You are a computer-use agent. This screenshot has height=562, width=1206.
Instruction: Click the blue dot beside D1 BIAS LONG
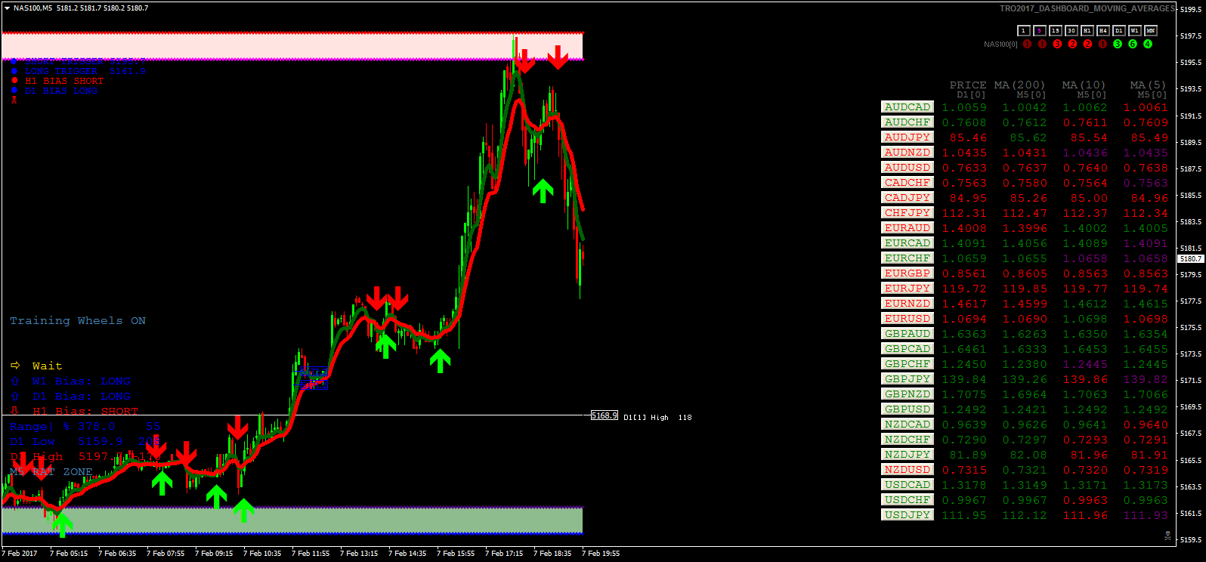click(x=14, y=91)
